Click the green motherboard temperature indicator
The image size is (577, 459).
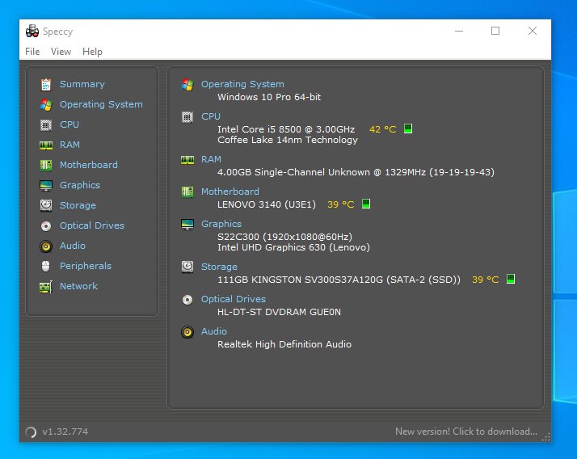[366, 204]
